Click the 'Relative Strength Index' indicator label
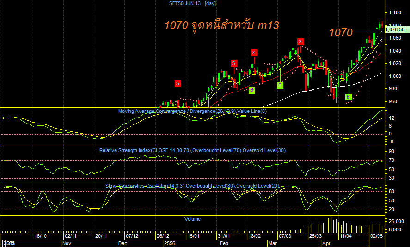 coord(192,150)
